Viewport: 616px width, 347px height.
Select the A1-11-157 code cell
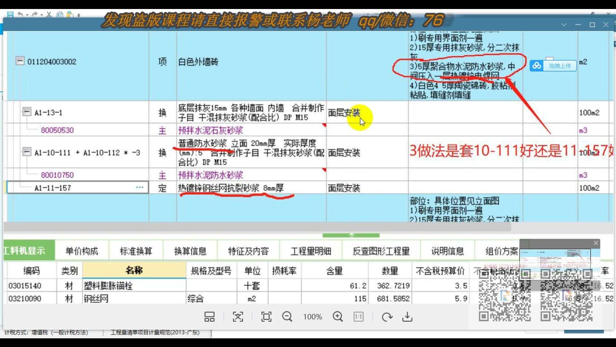[x=78, y=188]
